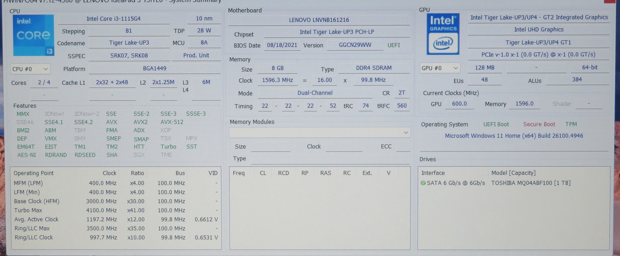
Task: Click the 08/18/2021 BIOS date
Action: click(282, 45)
